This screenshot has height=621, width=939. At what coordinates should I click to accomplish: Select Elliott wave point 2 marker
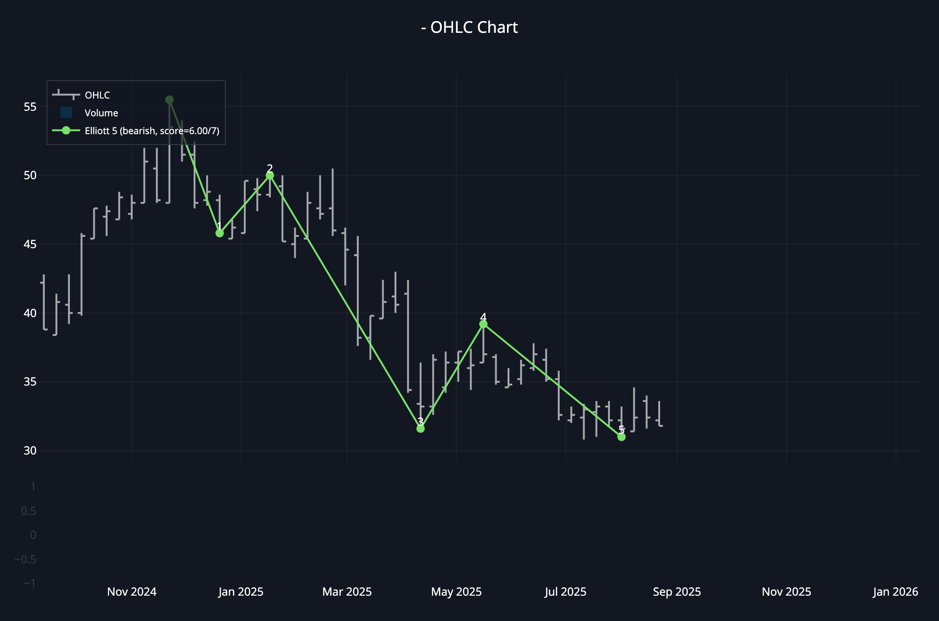point(270,175)
